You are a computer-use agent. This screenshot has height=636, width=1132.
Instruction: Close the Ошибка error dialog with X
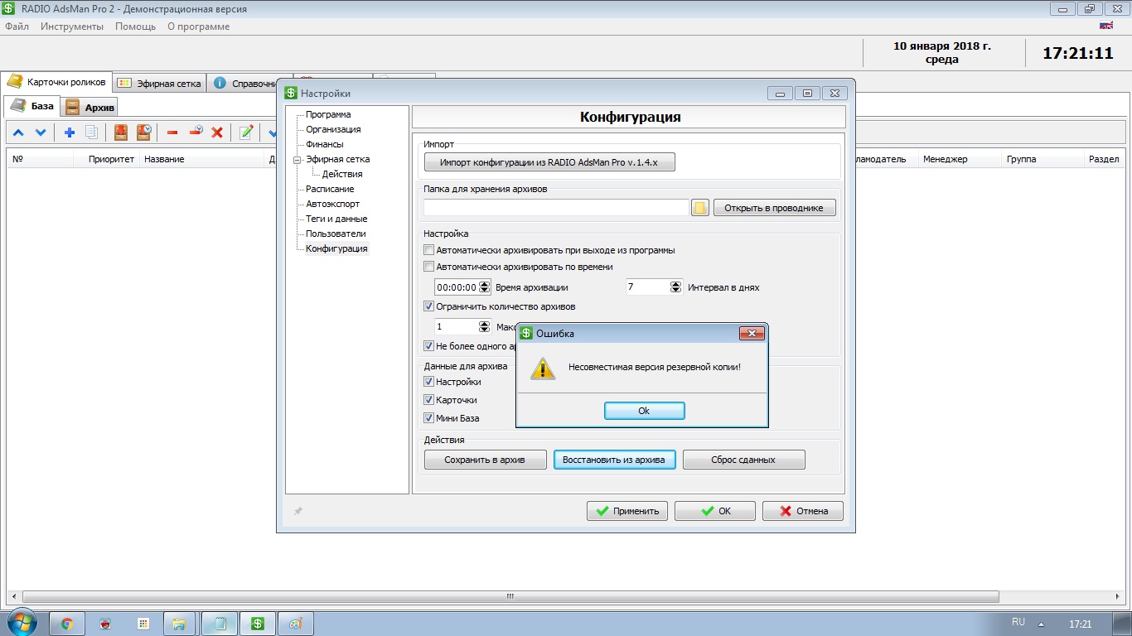[751, 333]
